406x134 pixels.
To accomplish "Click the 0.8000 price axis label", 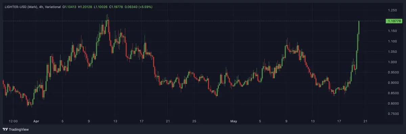I will [393, 104].
